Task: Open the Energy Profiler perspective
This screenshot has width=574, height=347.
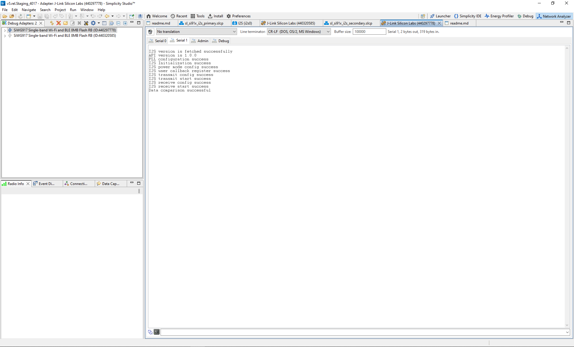Action: click(x=499, y=16)
